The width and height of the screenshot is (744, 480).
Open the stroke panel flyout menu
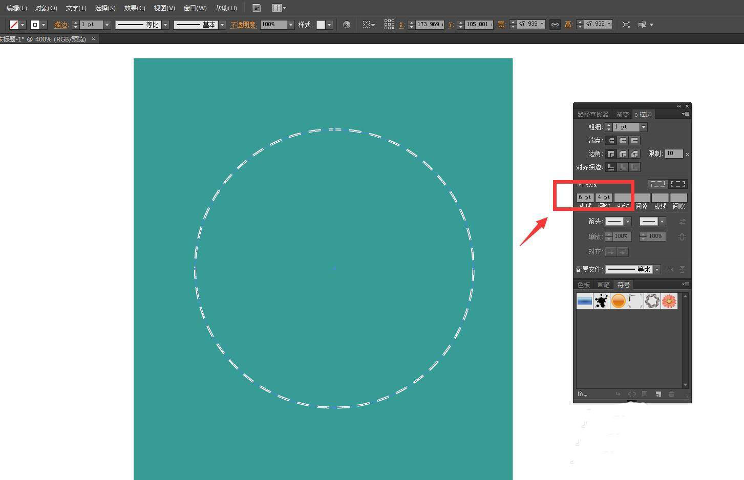686,114
